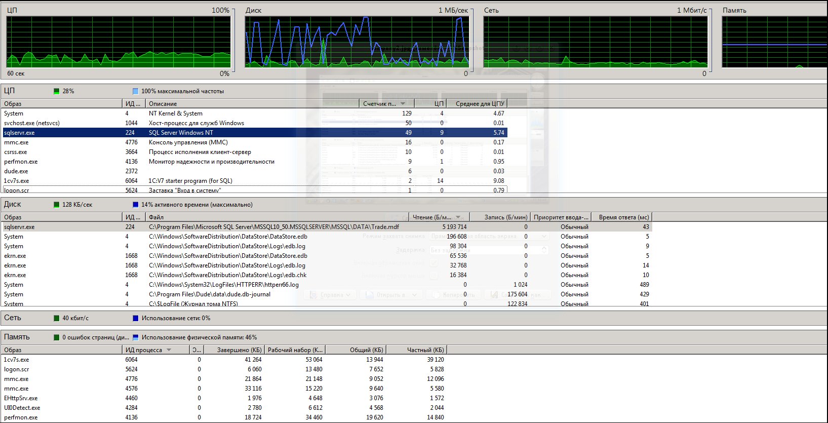Select System DataStore\Logs\edb.log disk row
This screenshot has width=828, height=423.
pos(327,246)
